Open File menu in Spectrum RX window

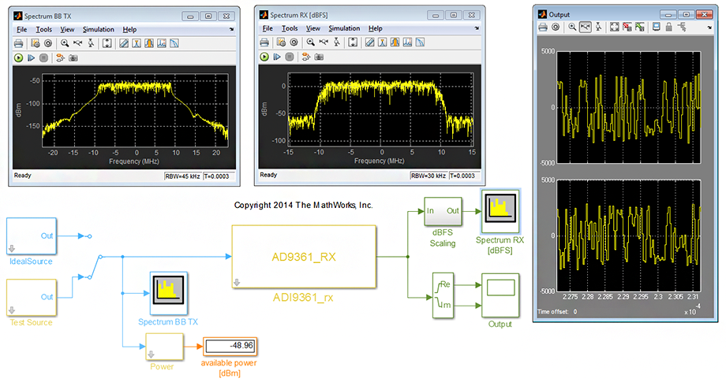click(268, 28)
